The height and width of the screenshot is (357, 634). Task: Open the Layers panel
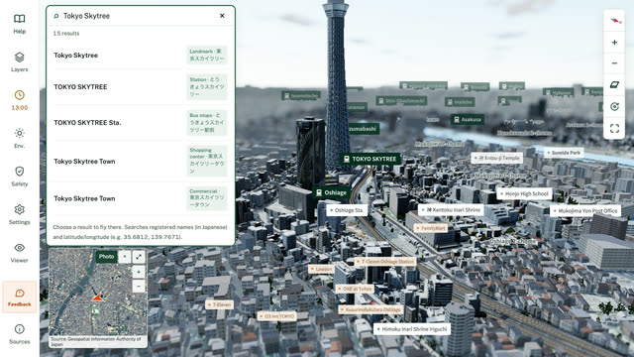(x=20, y=61)
